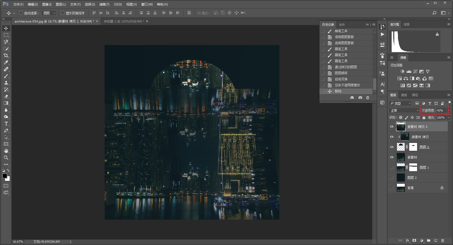
Task: Select the Eyedropper tool
Action: [6, 62]
